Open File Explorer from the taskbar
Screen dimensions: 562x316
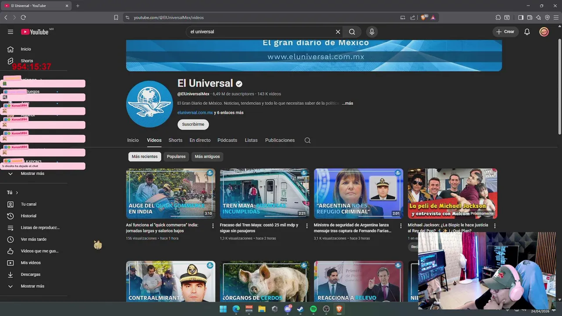pos(262,309)
